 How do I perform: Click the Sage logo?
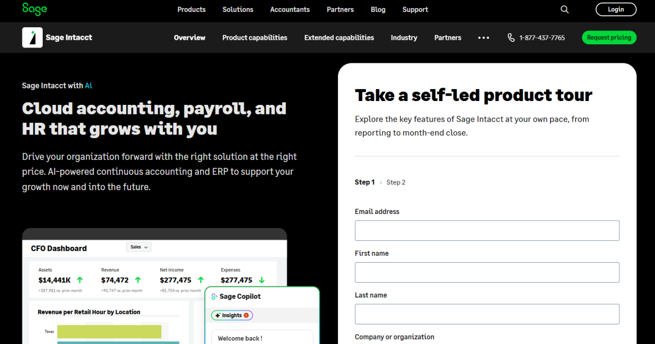(x=34, y=9)
